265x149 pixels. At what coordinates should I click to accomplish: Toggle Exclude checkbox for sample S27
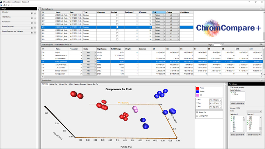coord(117,21)
